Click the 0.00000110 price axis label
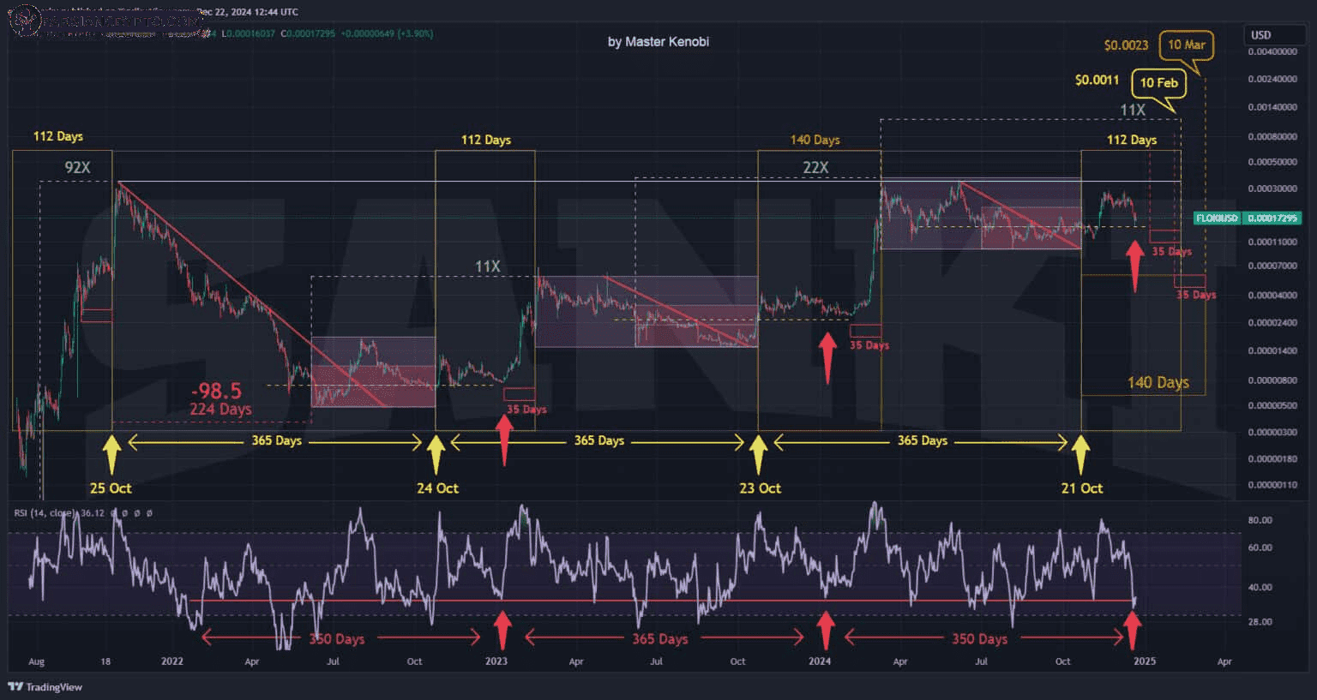 click(x=1272, y=485)
